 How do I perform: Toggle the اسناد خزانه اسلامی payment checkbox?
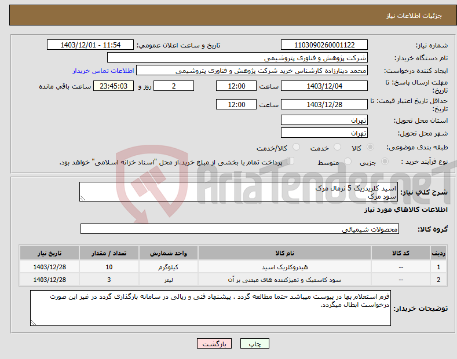[291, 161]
